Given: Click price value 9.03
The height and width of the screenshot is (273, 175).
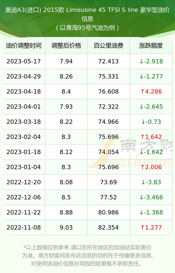Looking at the screenshot, I should point(66,228).
